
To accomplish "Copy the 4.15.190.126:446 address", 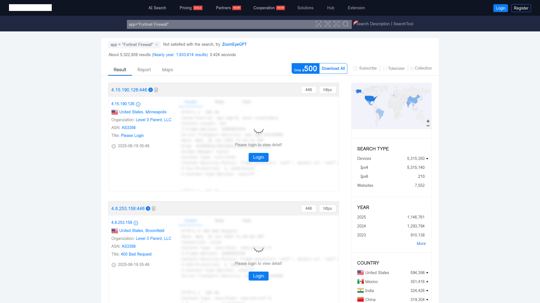I will pos(156,90).
